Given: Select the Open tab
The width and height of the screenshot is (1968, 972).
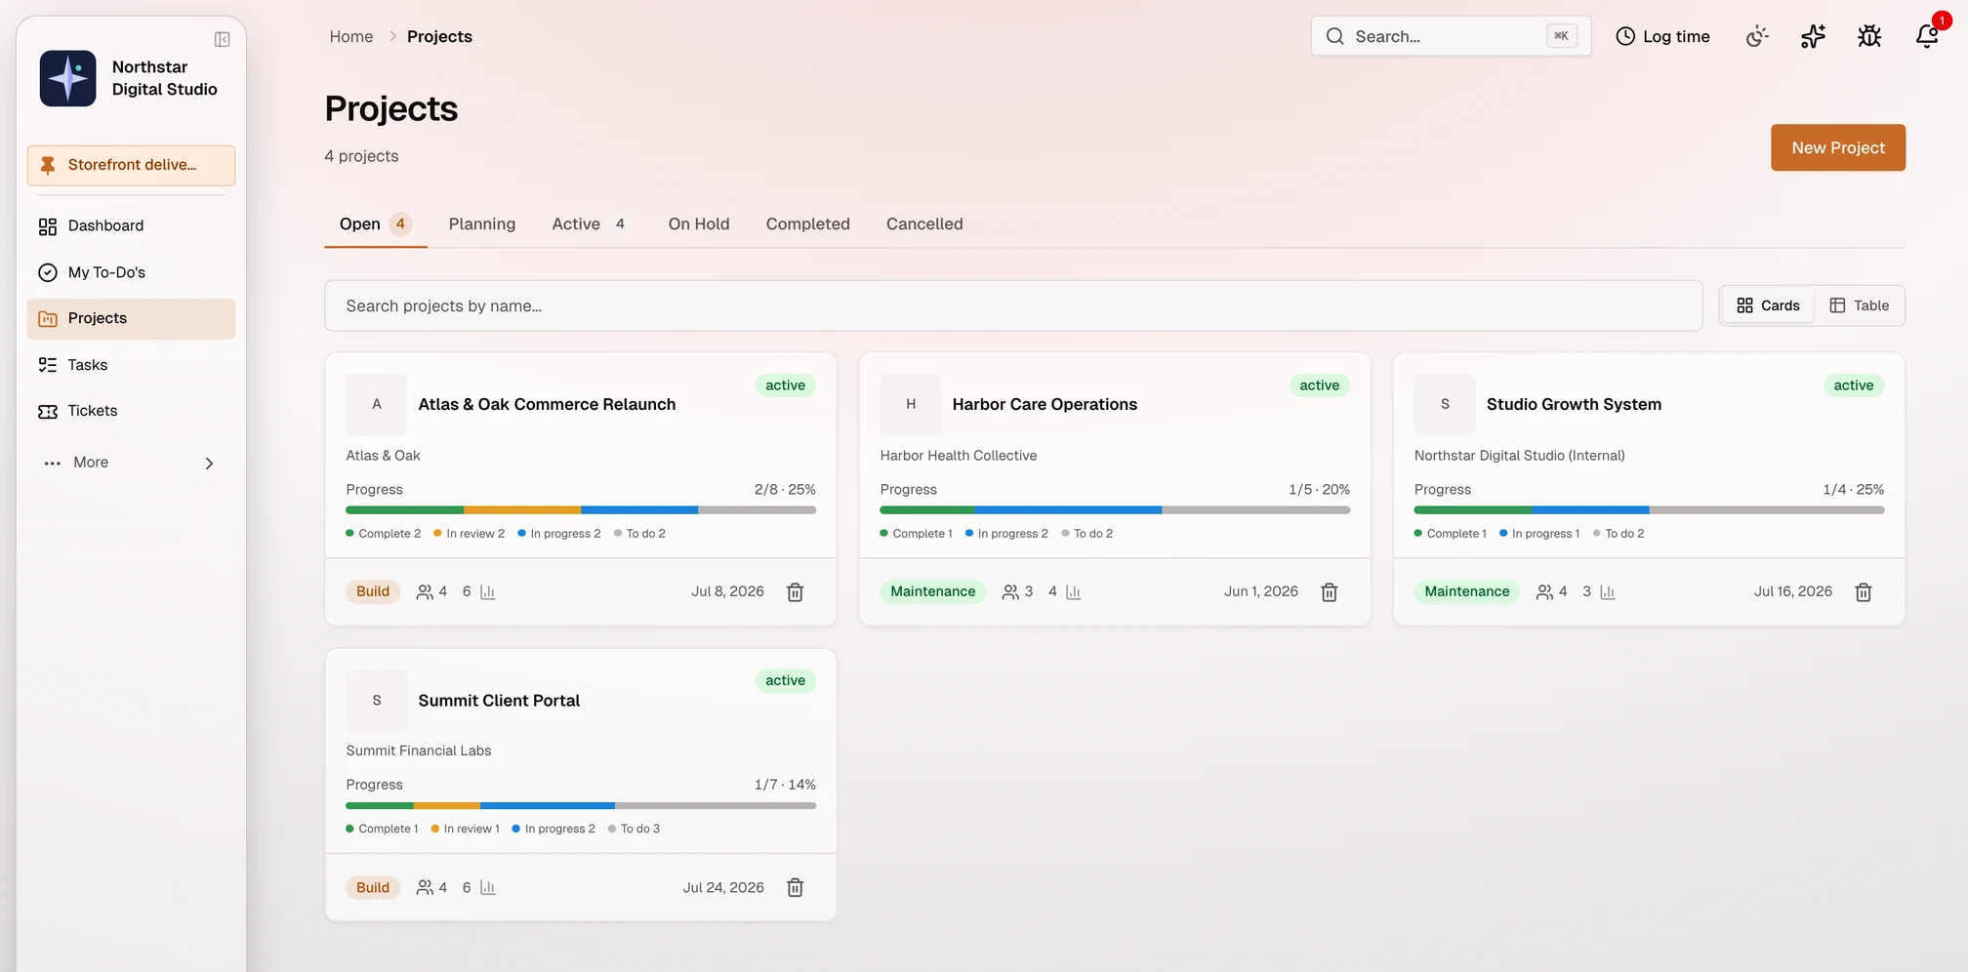Looking at the screenshot, I should click(x=376, y=224).
